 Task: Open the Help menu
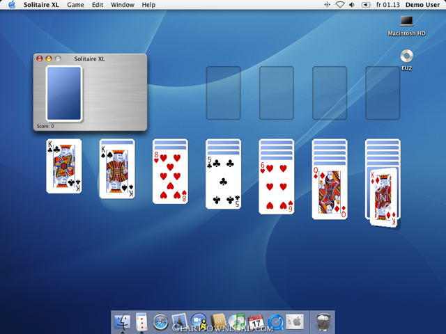tap(148, 5)
